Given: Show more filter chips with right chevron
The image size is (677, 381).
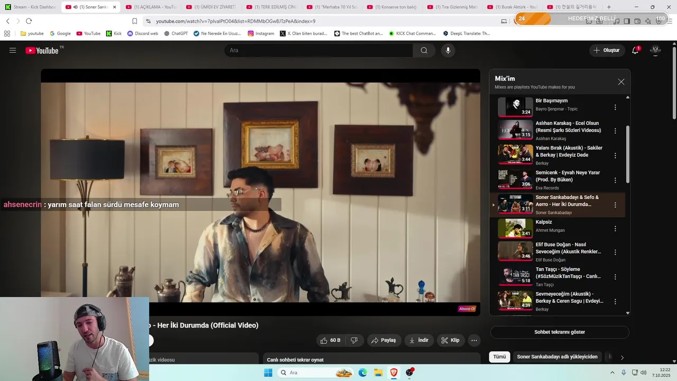Looking at the screenshot, I should coord(622,357).
